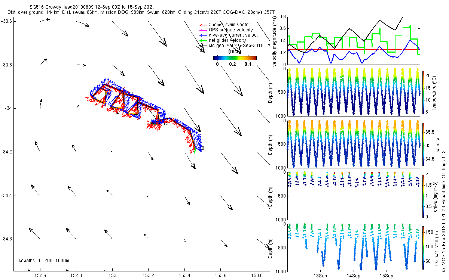Image resolution: width=449 pixels, height=280 pixels.
Task: Click the '34.5' tick on the salinity colorbar
Action: pos(430,159)
